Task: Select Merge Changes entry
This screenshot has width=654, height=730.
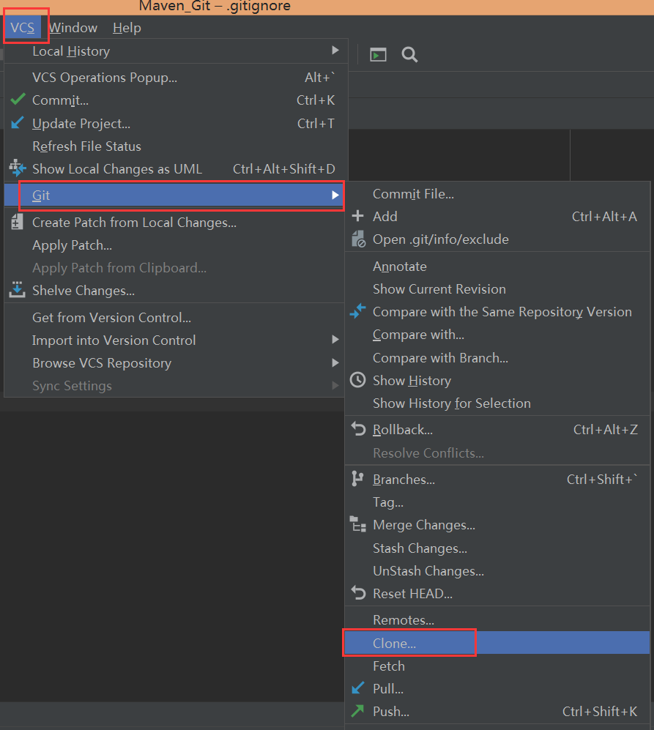Action: (497, 525)
